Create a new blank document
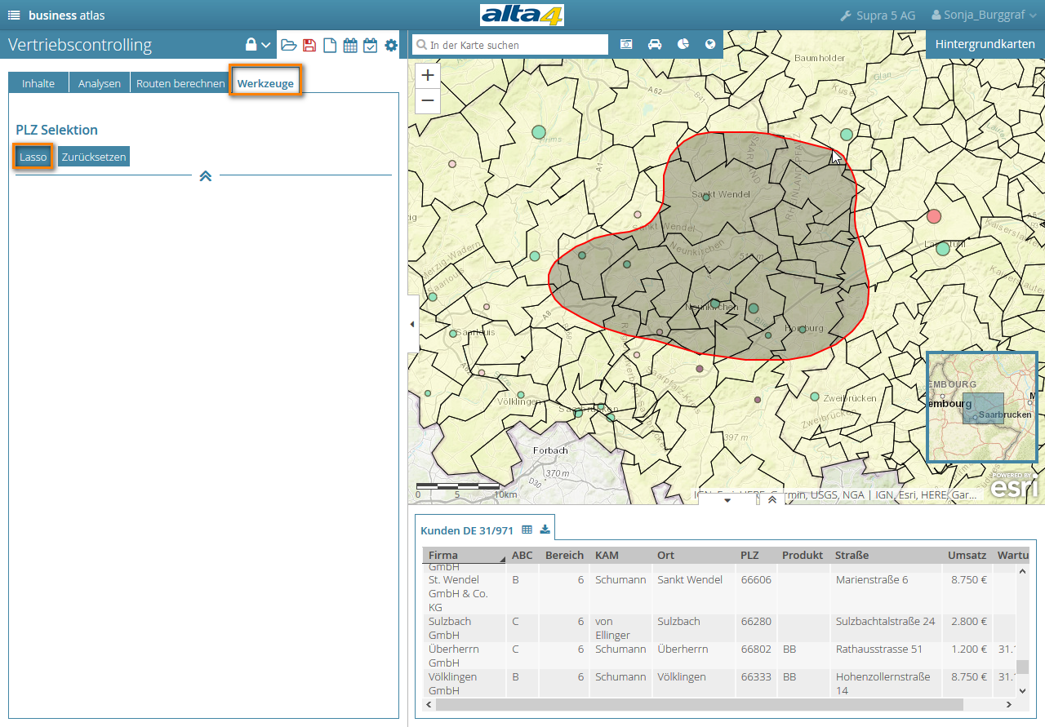1045x727 pixels. click(x=330, y=46)
